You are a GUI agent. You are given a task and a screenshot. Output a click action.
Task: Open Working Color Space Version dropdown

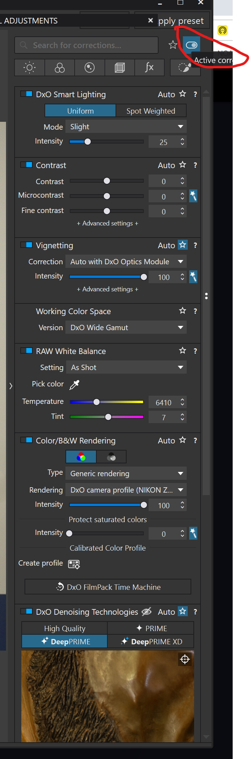[x=126, y=328]
